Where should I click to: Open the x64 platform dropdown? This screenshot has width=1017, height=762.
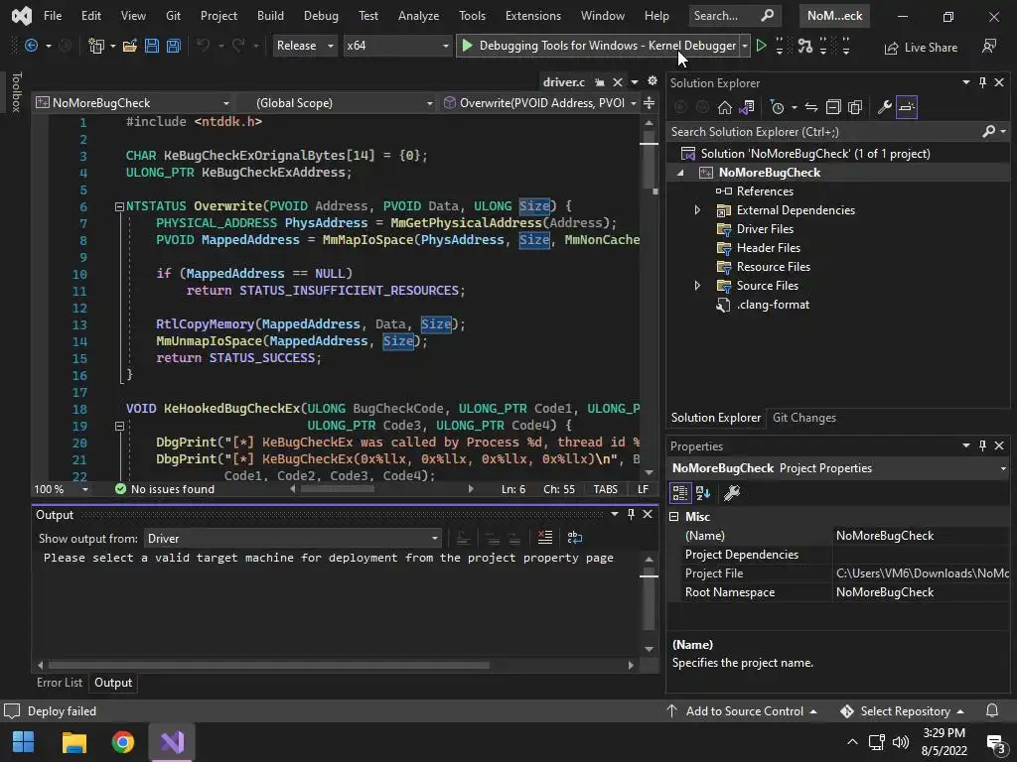[397, 46]
